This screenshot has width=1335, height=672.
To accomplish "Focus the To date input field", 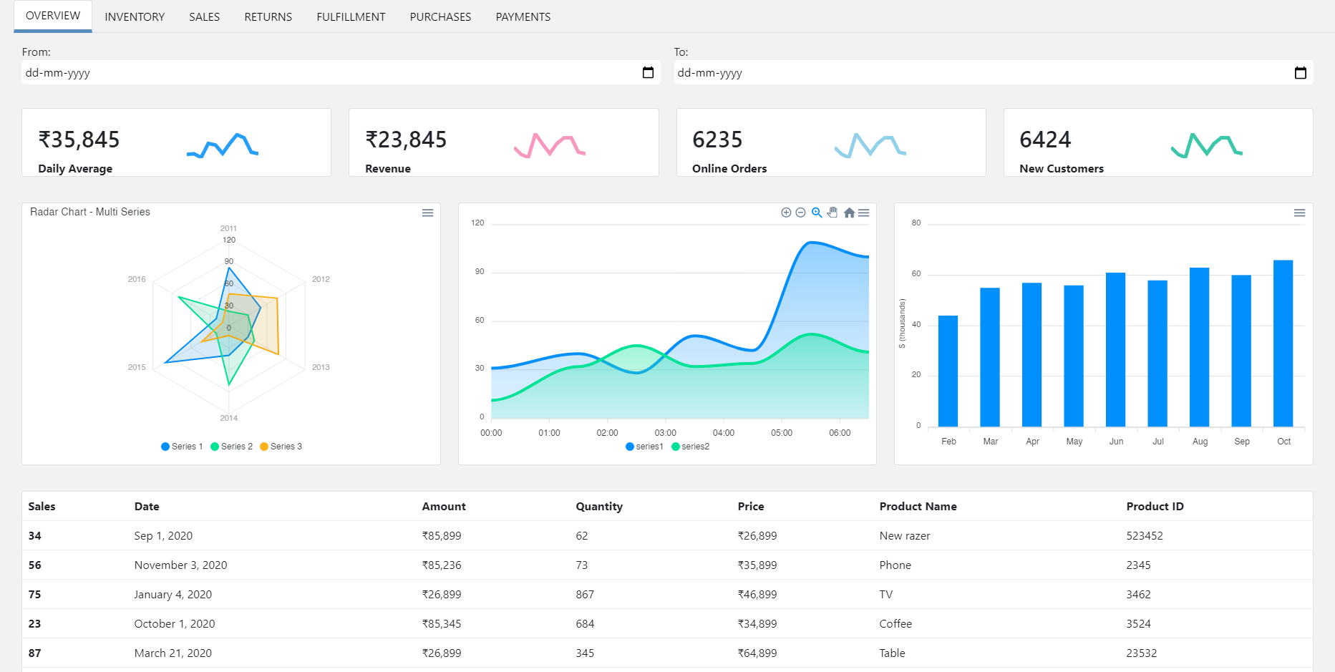I will coord(993,72).
